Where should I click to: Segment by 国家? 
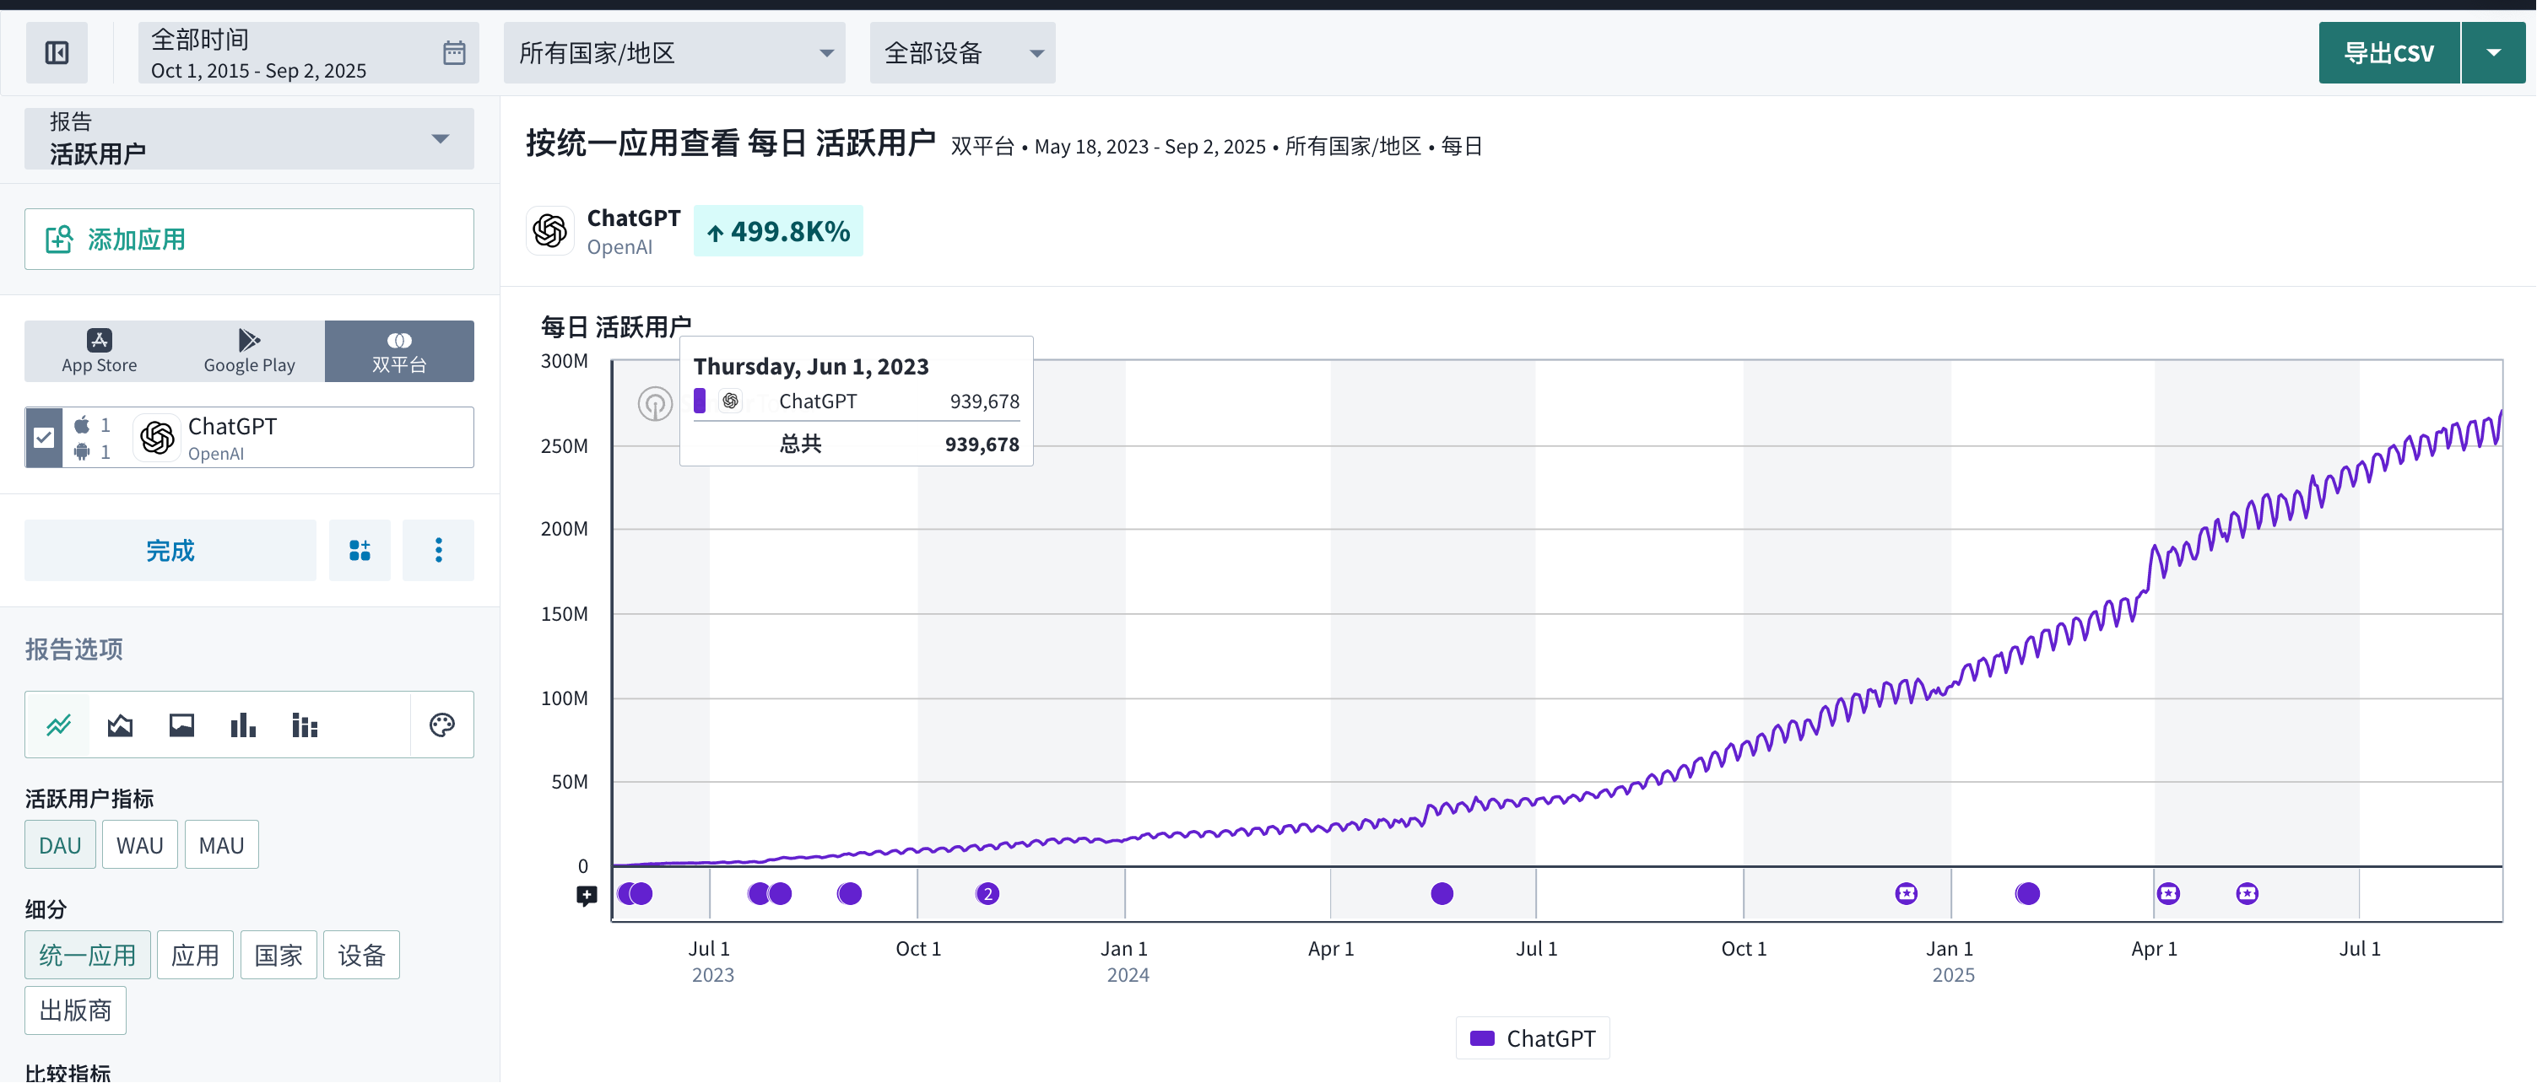point(279,956)
